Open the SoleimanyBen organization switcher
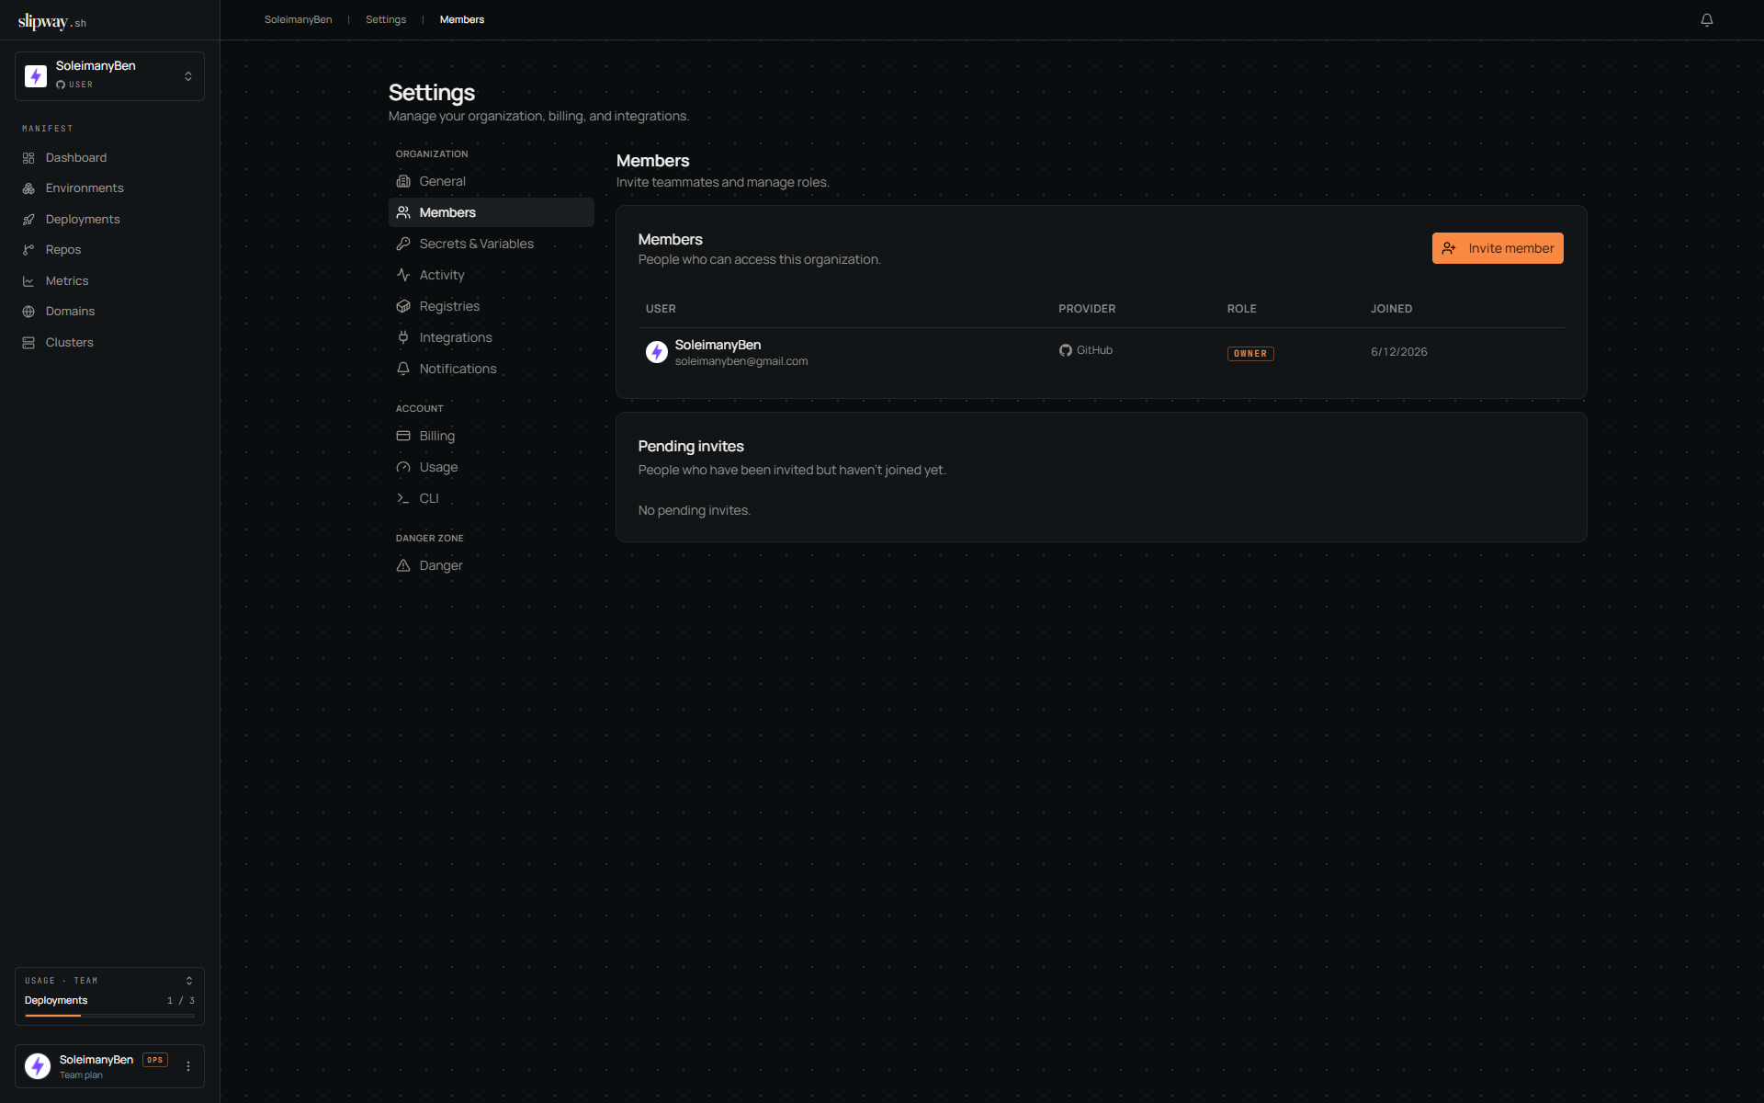This screenshot has width=1764, height=1103. click(x=109, y=76)
